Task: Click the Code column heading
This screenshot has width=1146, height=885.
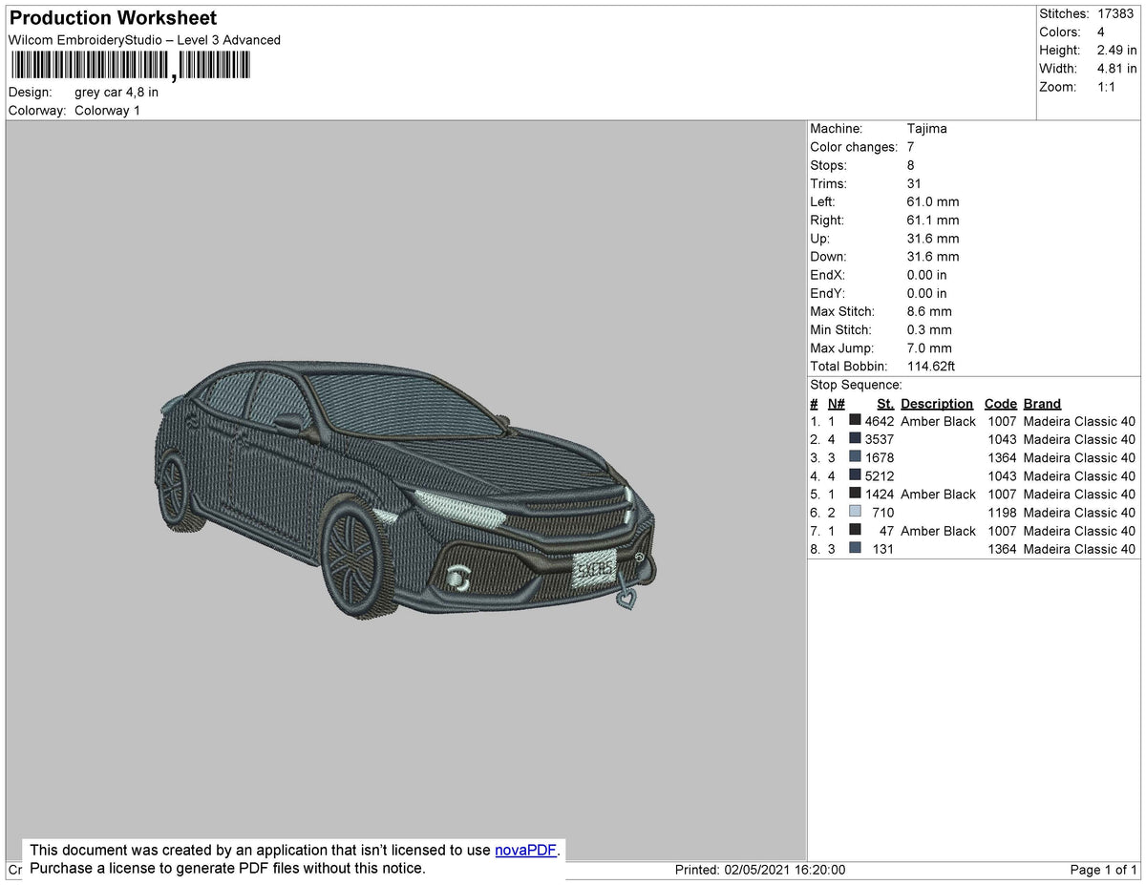Action: 1000,403
